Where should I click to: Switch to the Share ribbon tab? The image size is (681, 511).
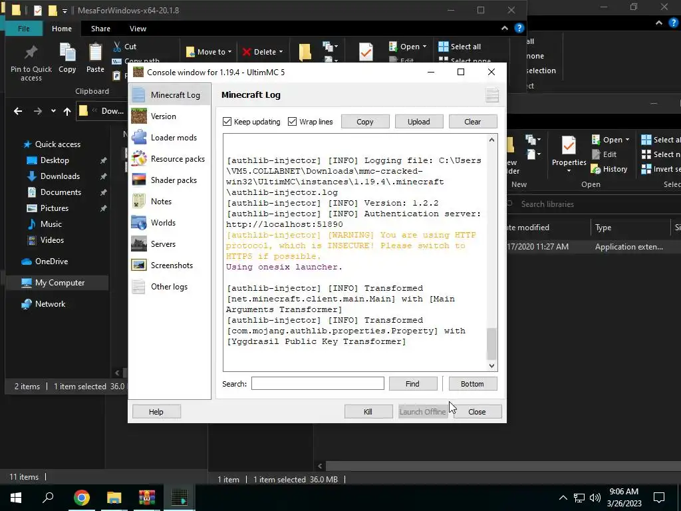click(x=100, y=28)
